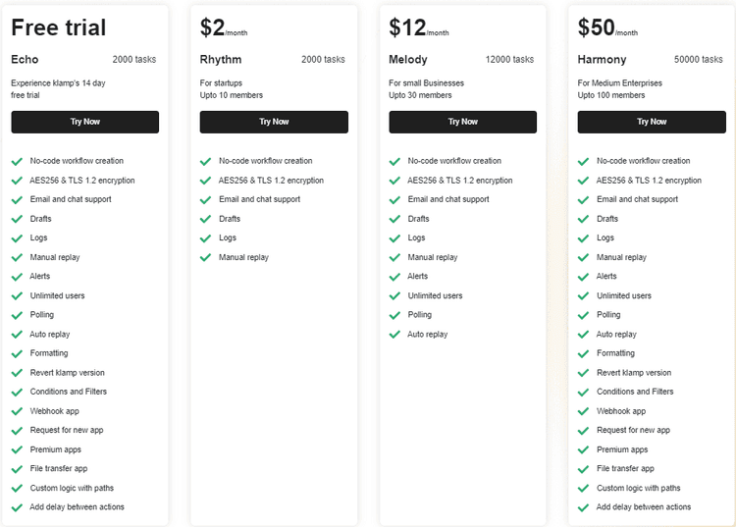The image size is (736, 527).
Task: Click checkmark beside Echo's Webhook app
Action: pyautogui.click(x=17, y=411)
